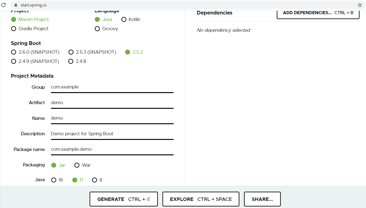Screen dimensions: 366x208
Task: Select Spring Boot 2.4.9 (SNAPSHOT)
Action: tap(35, 61)
